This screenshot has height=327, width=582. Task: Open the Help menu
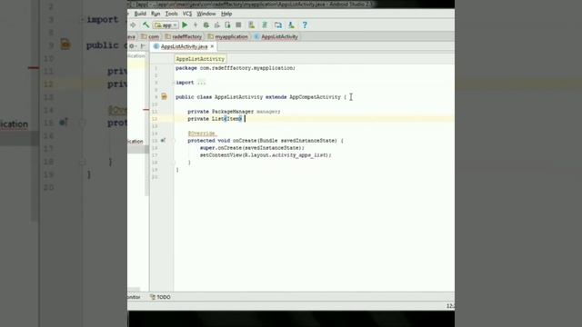pos(226,14)
